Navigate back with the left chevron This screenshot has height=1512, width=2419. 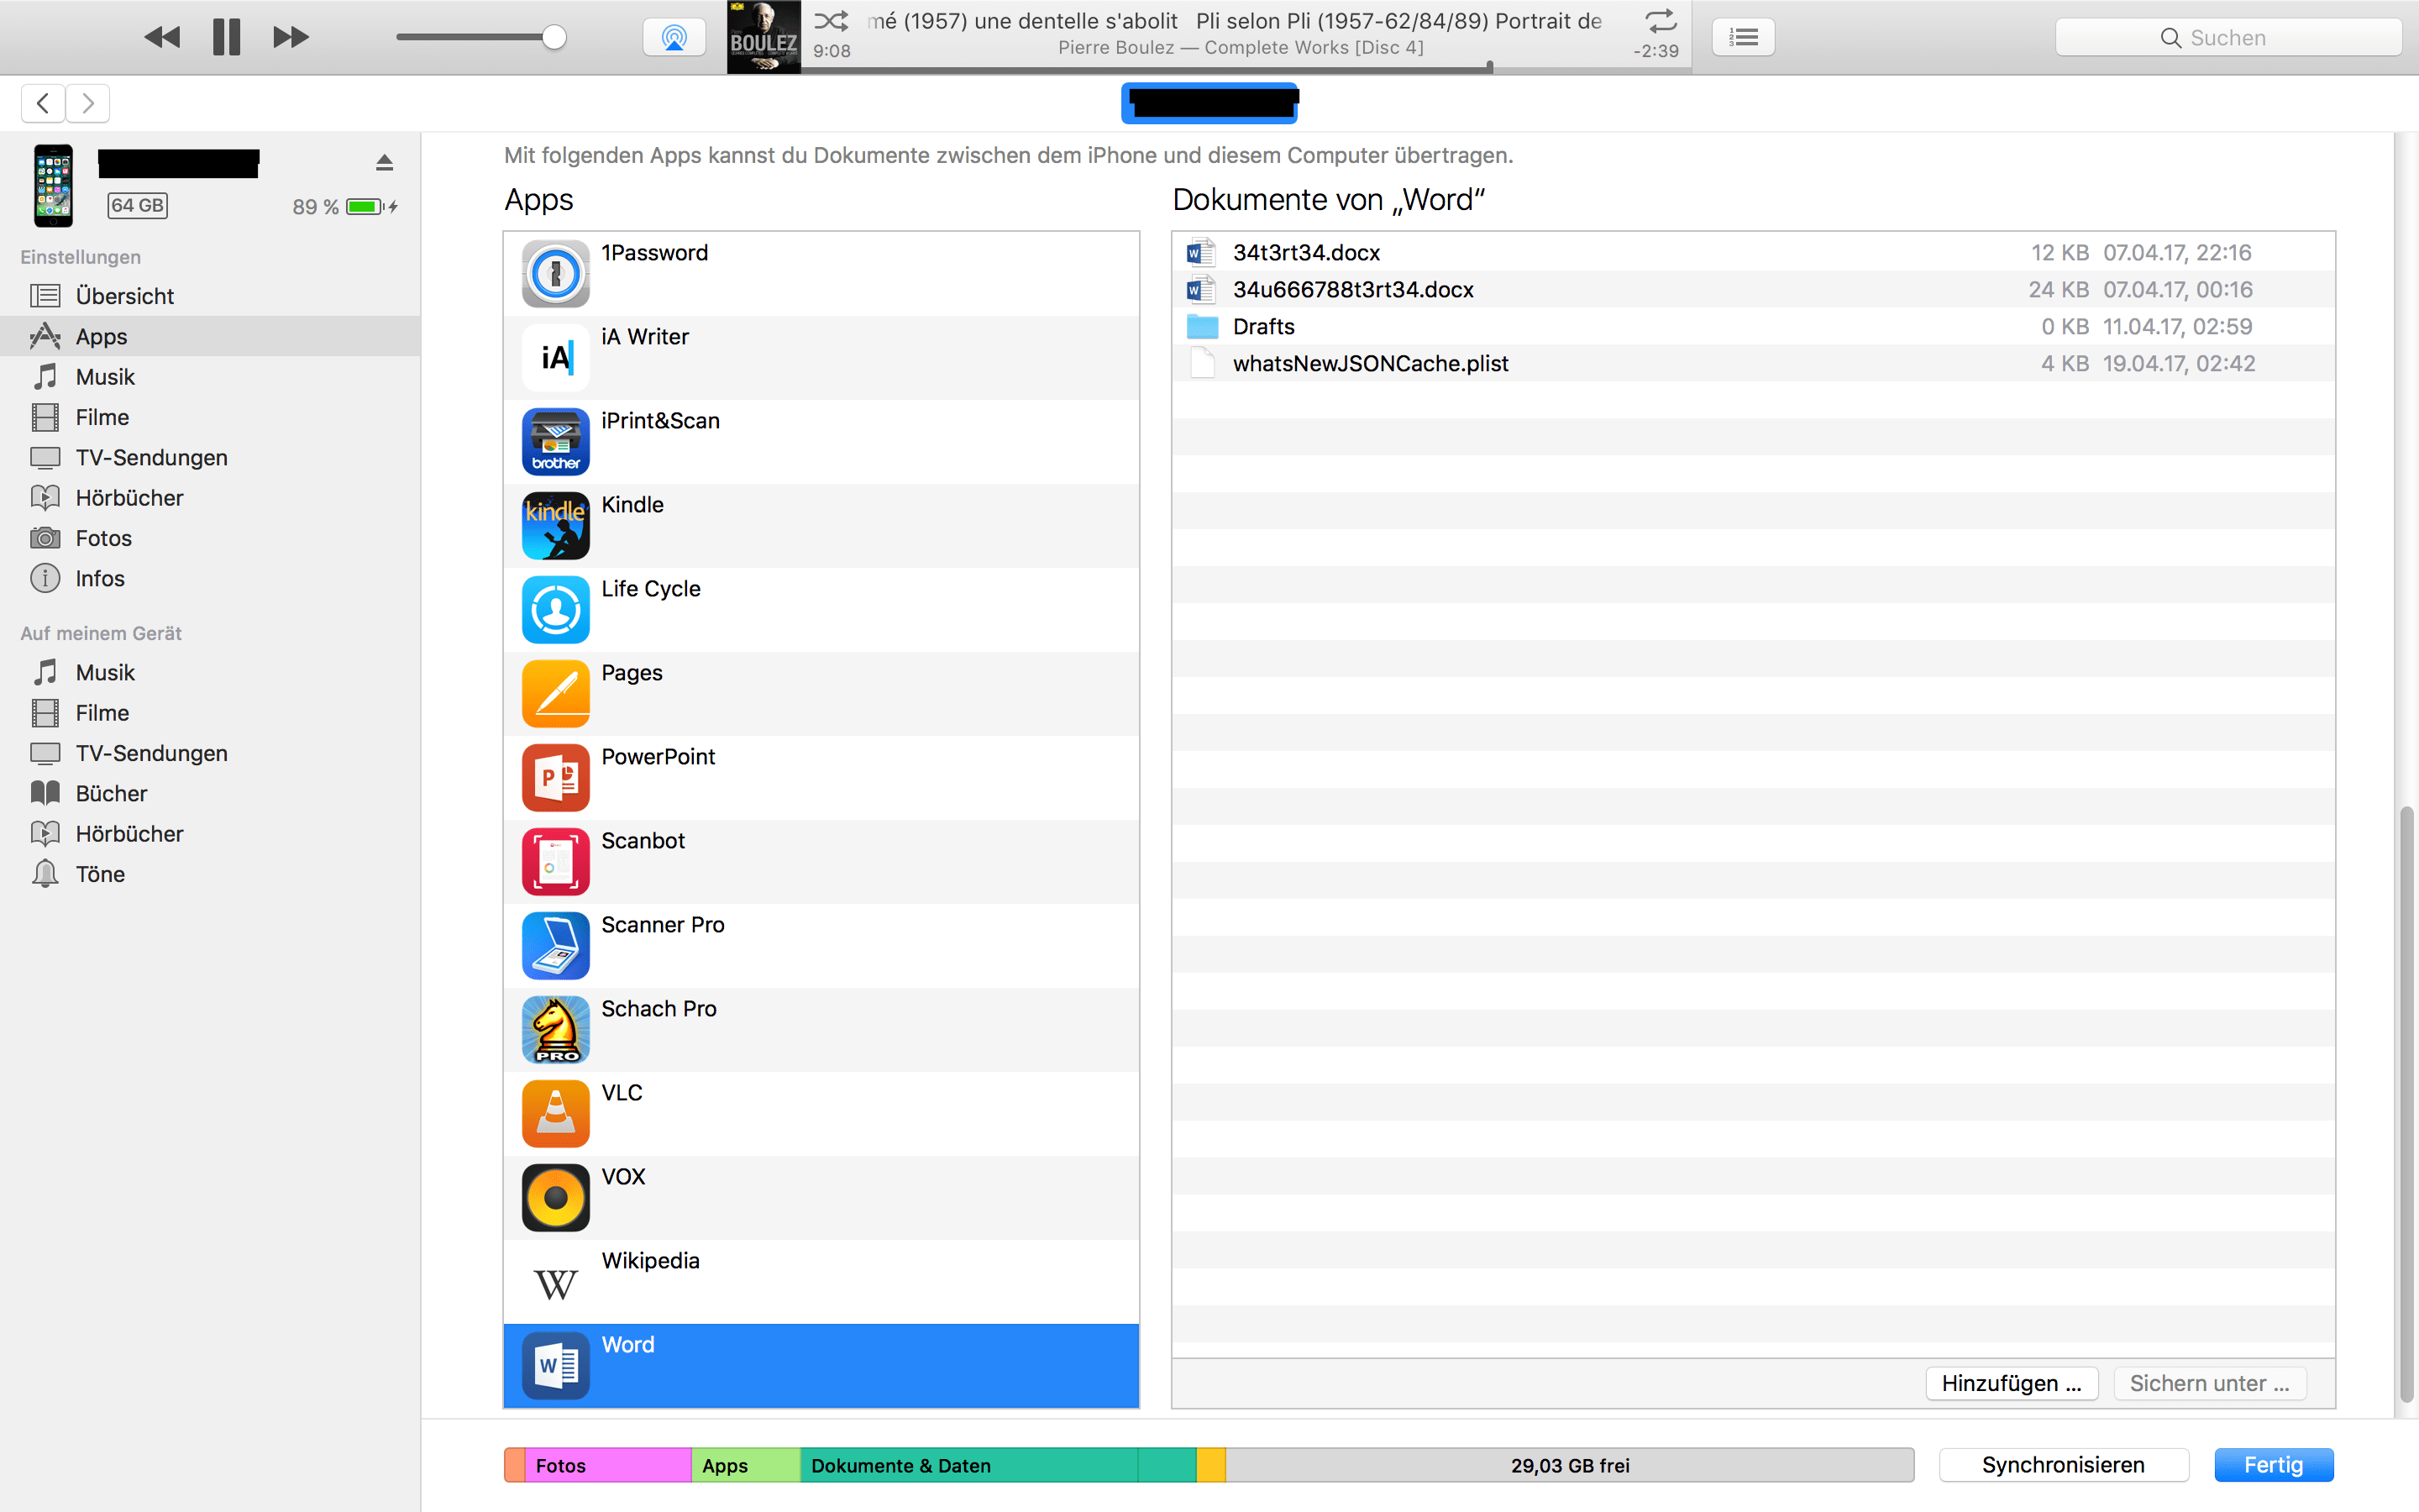click(x=43, y=103)
